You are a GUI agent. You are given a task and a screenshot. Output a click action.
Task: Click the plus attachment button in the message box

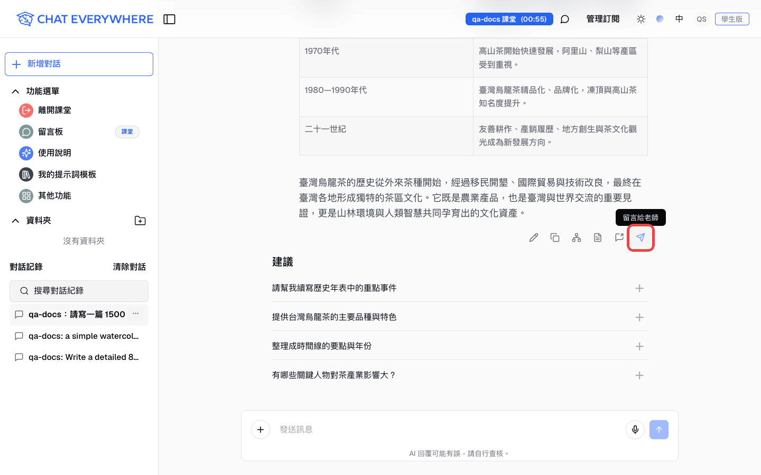[x=261, y=430]
